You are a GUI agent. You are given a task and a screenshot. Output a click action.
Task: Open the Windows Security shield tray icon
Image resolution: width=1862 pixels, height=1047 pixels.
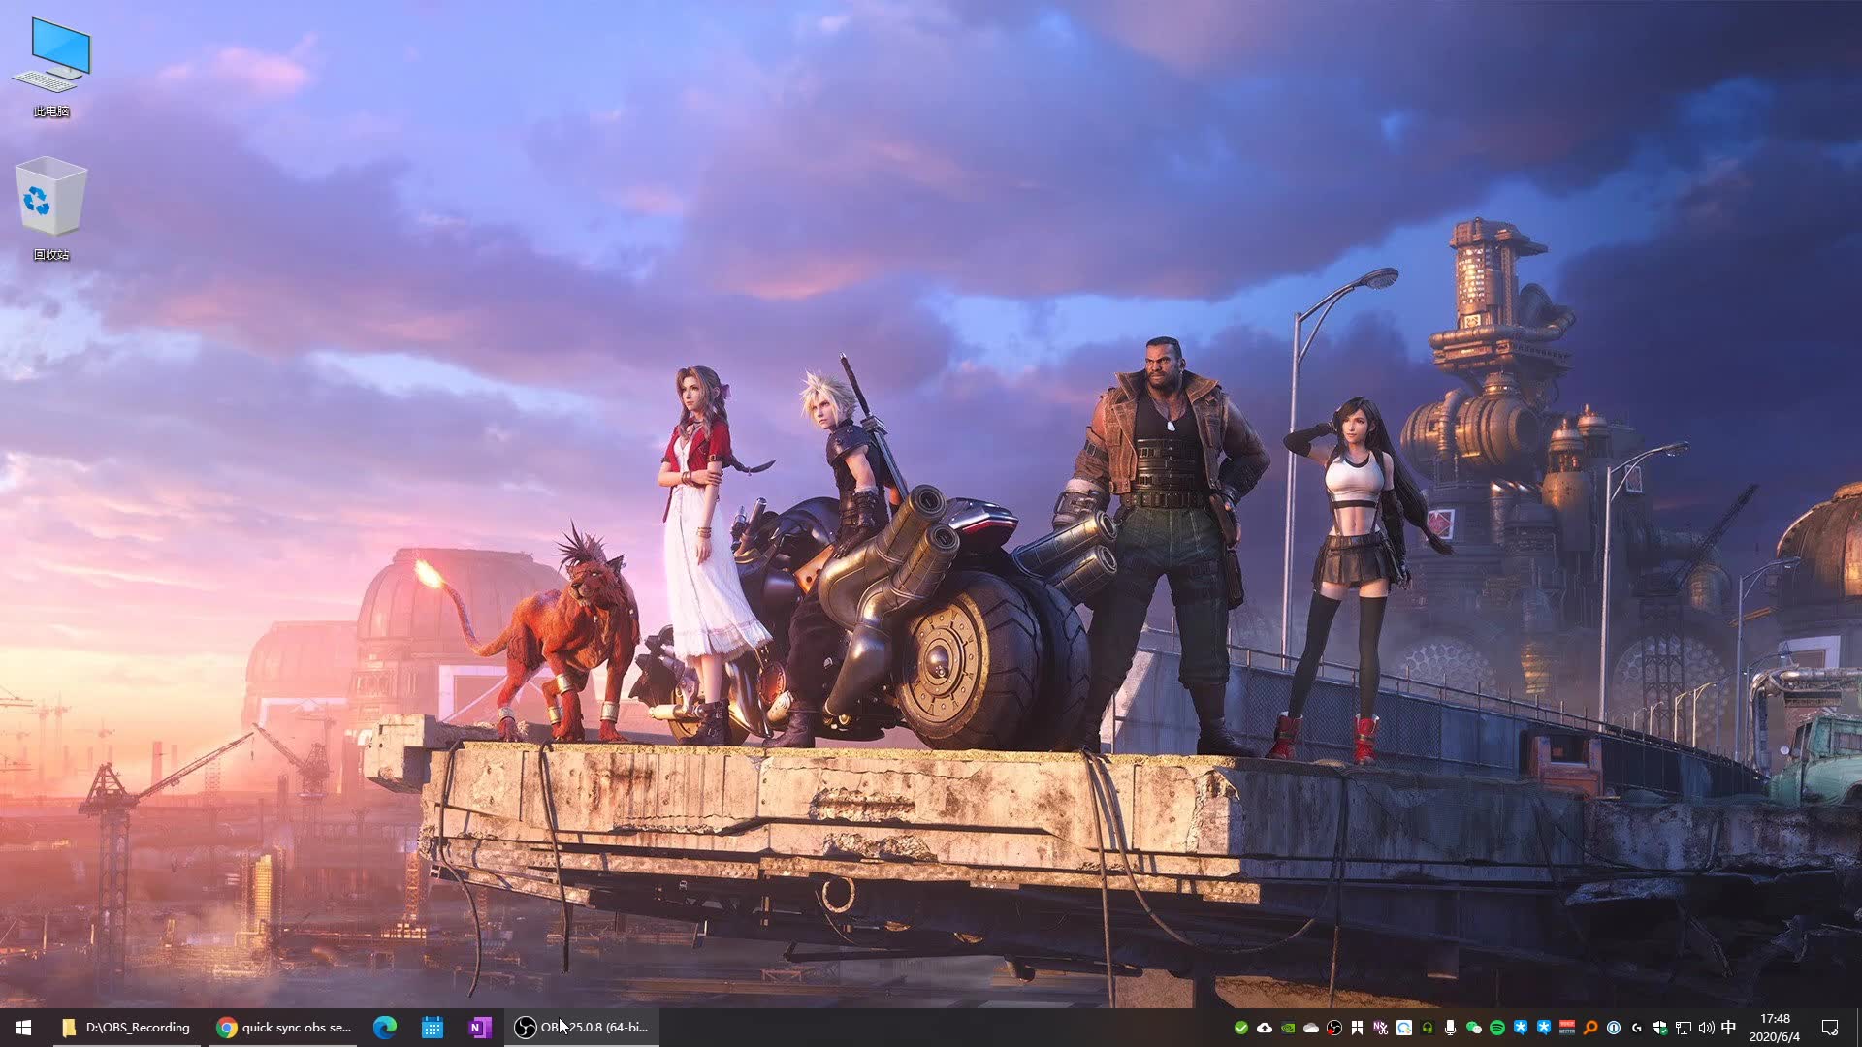pos(1659,1028)
